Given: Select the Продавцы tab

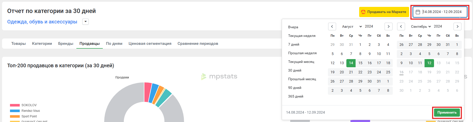Looking at the screenshot, I should [x=89, y=44].
